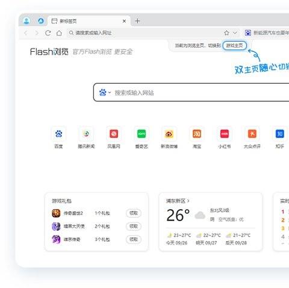Claim gift with 领取 for 暗黑大天使
Screen dimensions: 289x288
(134, 227)
